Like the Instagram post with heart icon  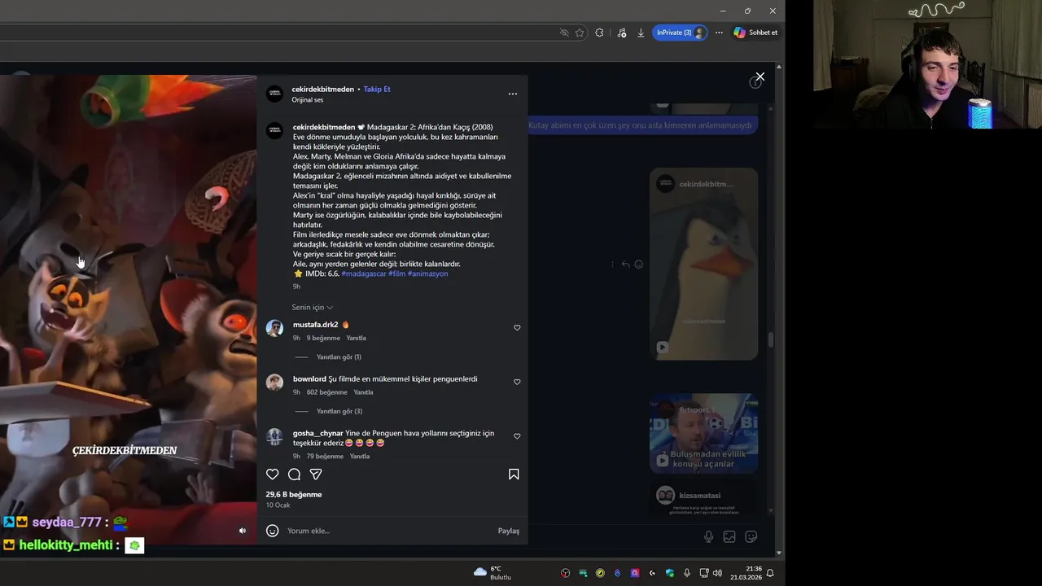(x=273, y=474)
